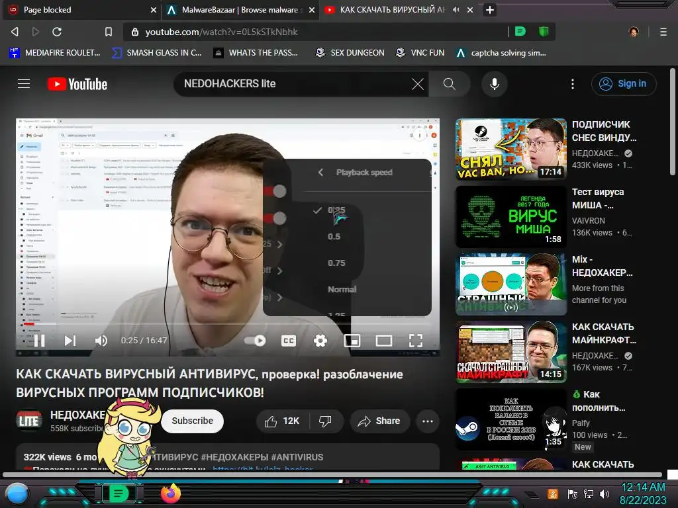Switch to miniplayer mode

coord(352,341)
